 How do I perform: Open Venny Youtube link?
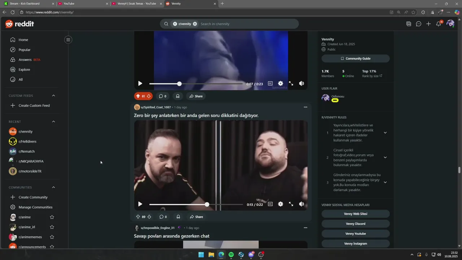pos(356,234)
